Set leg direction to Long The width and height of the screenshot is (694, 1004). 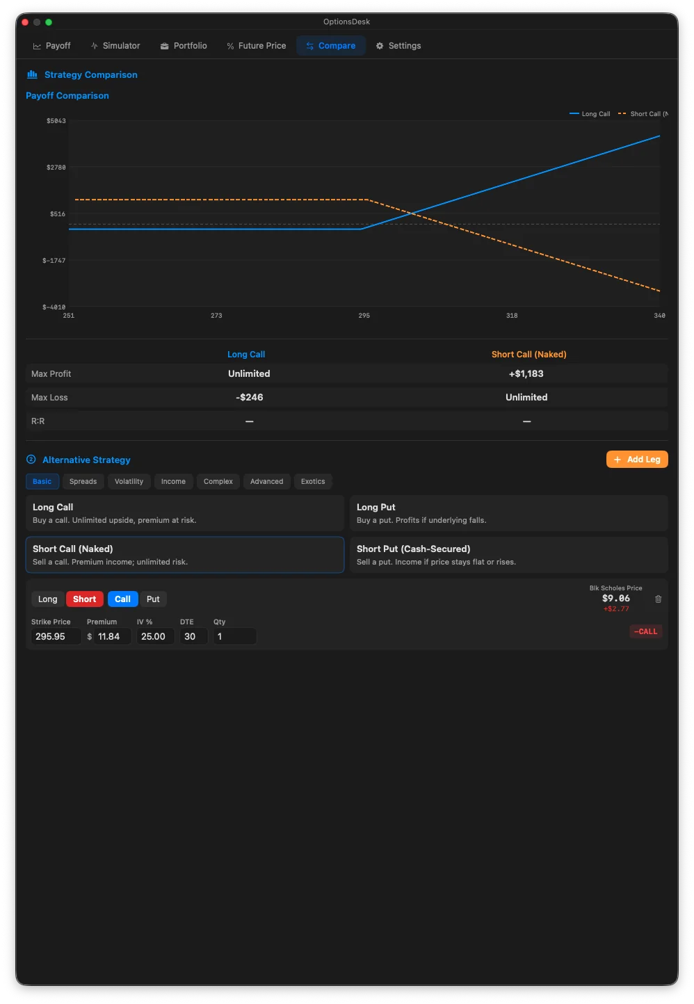coord(48,599)
